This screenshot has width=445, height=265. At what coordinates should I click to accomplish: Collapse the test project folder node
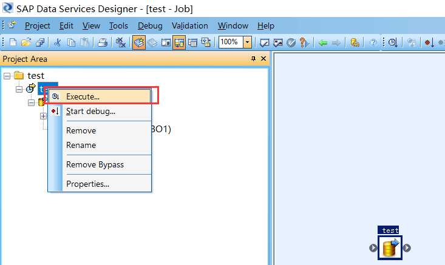click(x=7, y=76)
